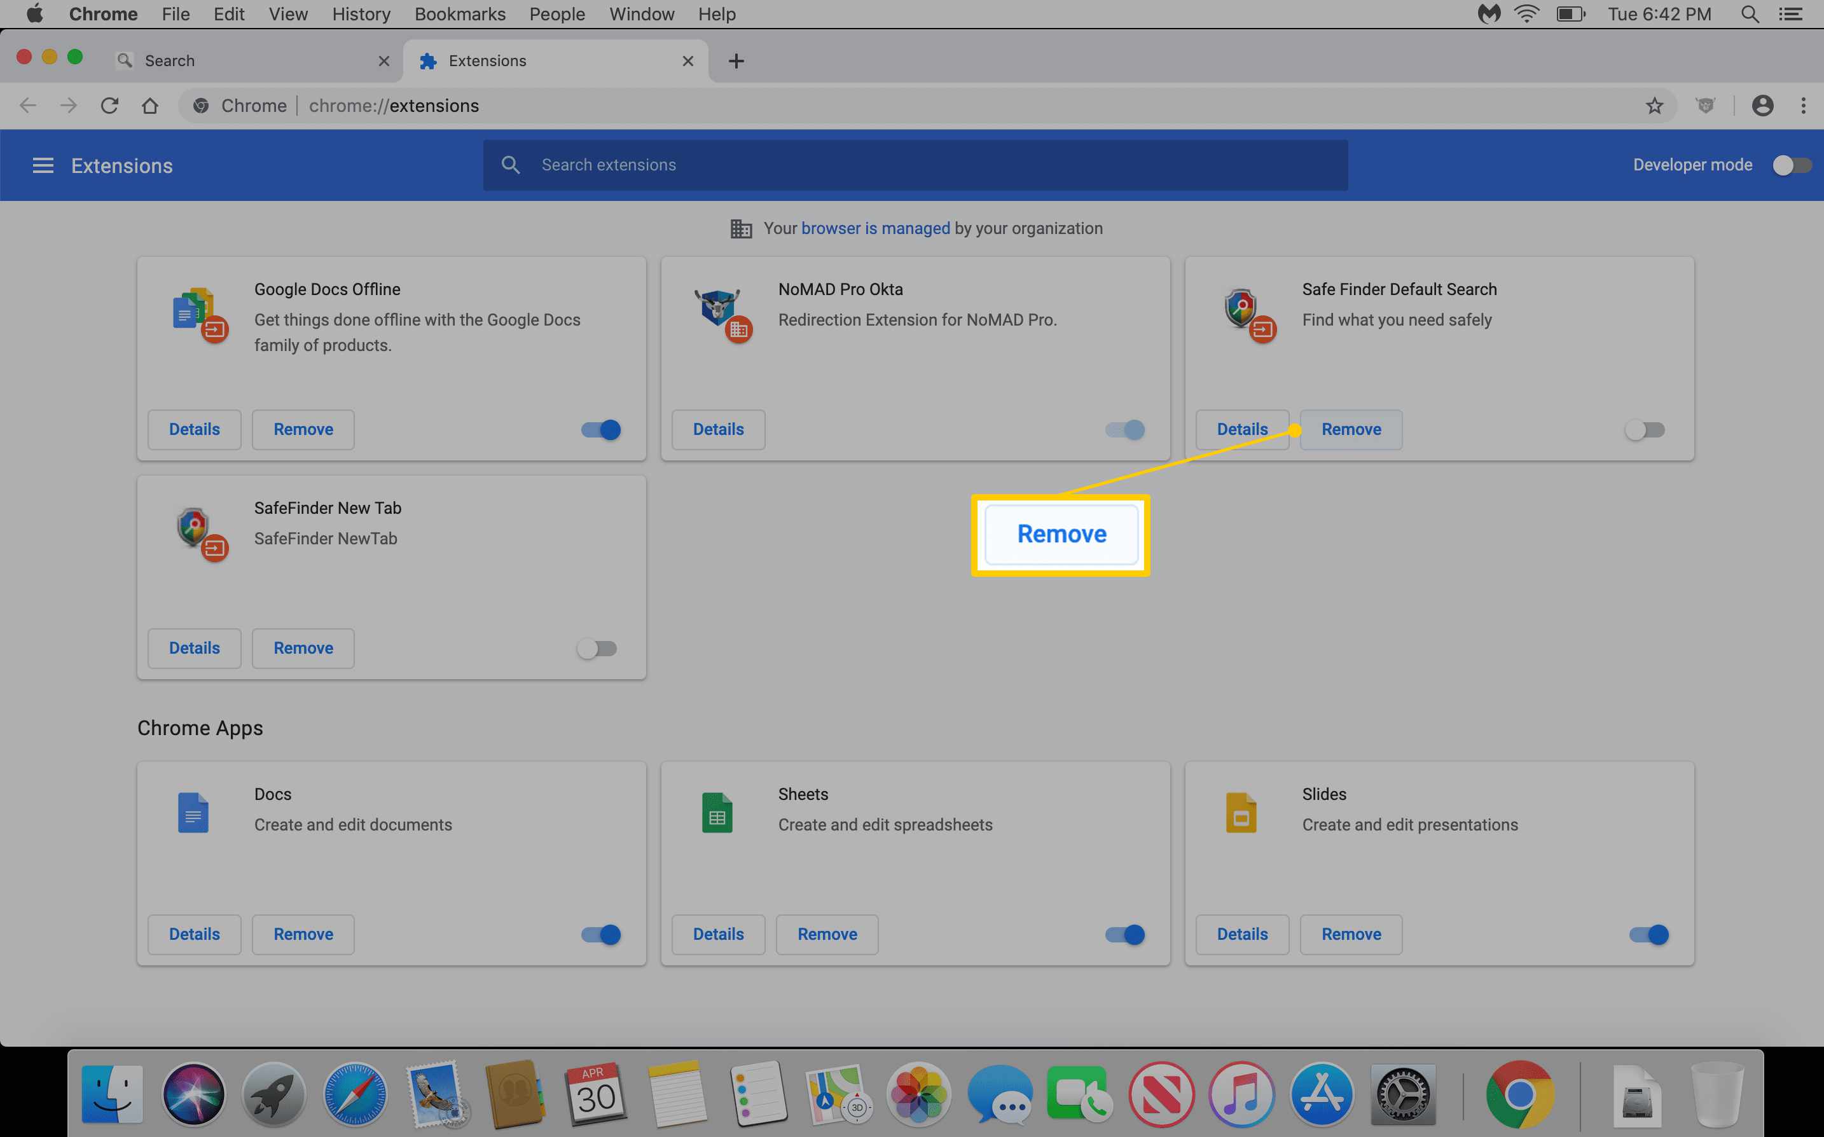Screen dimensions: 1824x1137
Task: Select History from Chrome menu bar
Action: 361,13
